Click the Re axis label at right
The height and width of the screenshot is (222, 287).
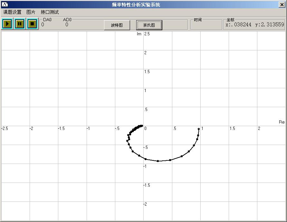click(282, 122)
